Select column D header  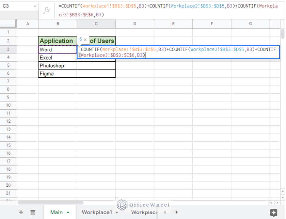pyautogui.click(x=135, y=24)
